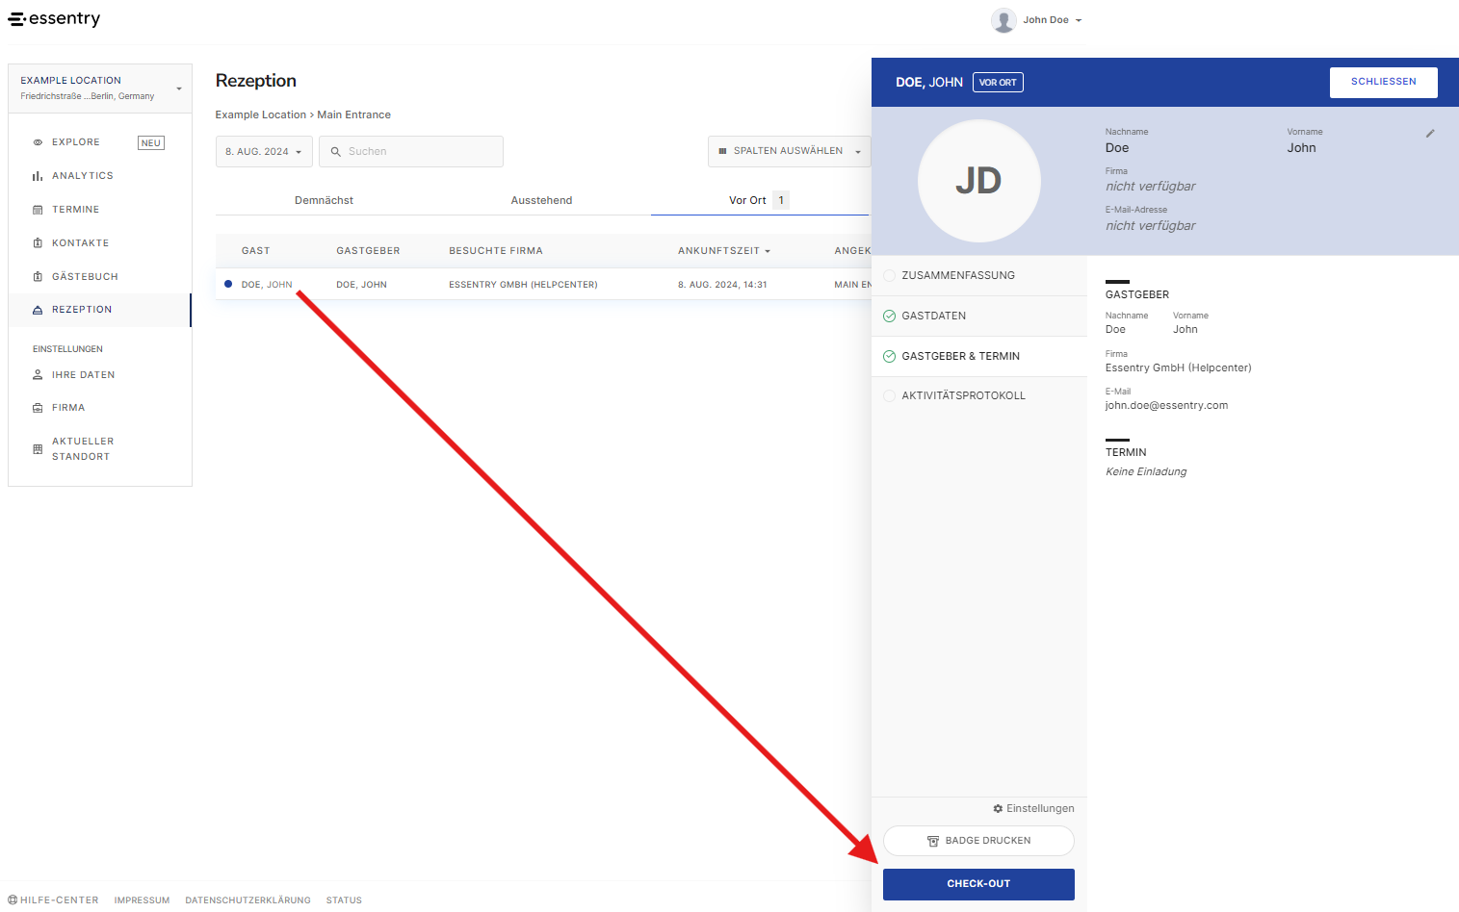Click the Schliessen button
Screen dimensions: 1459x912
[1383, 83]
